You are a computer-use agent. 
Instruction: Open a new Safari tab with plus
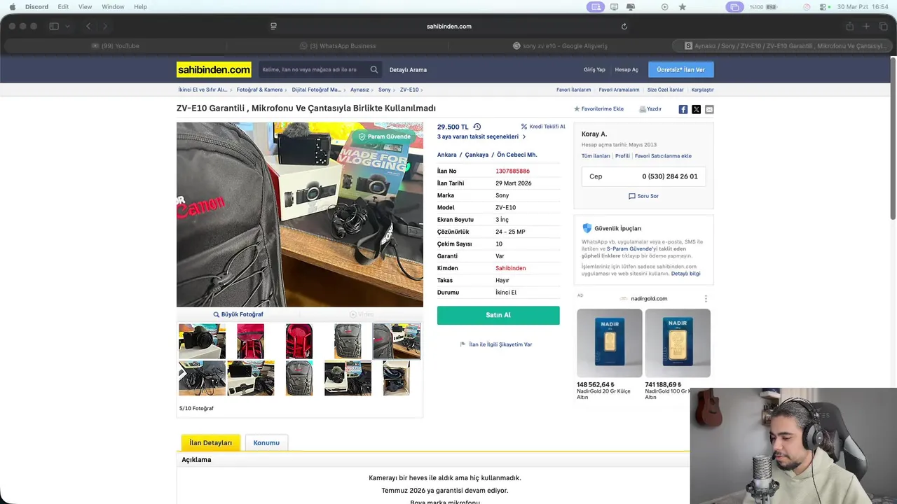click(866, 27)
